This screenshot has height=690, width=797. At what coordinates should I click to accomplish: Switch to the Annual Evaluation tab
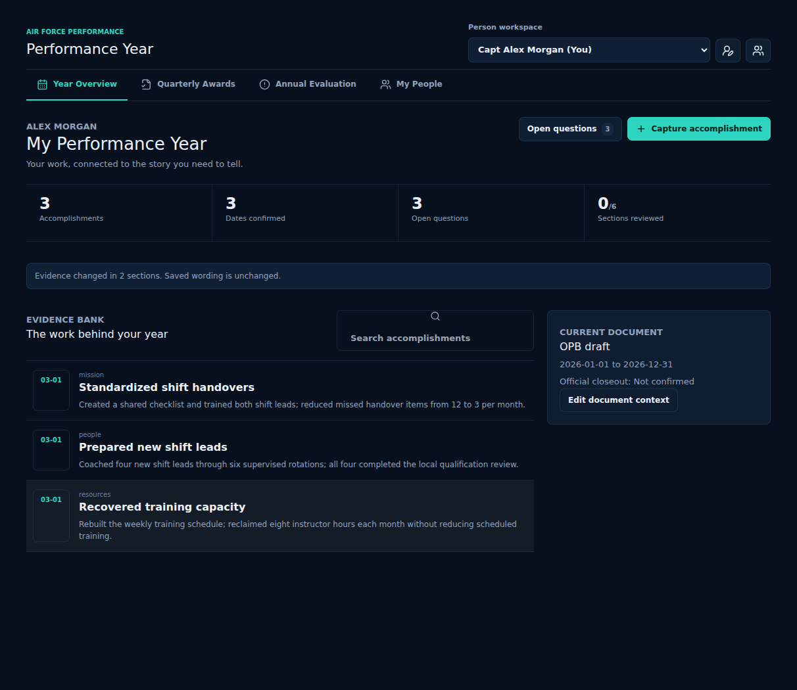tap(308, 84)
